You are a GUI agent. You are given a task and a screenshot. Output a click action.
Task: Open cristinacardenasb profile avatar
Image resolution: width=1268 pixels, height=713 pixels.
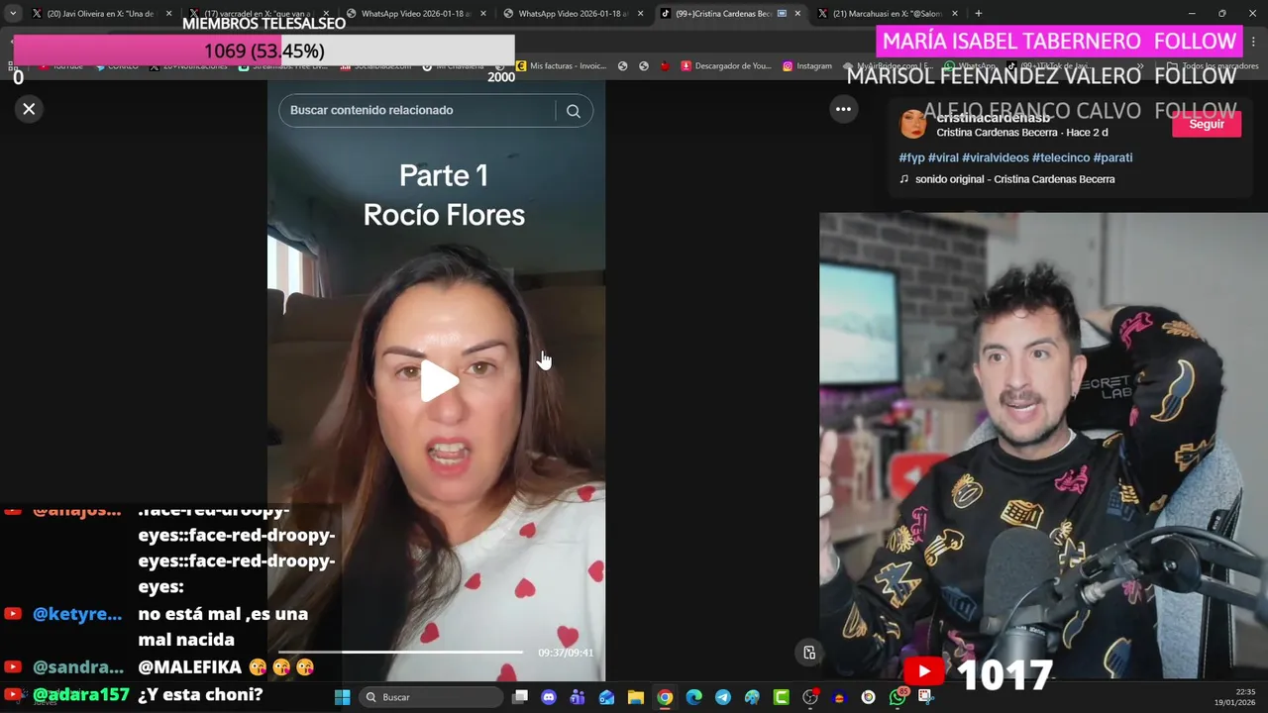[912, 124]
